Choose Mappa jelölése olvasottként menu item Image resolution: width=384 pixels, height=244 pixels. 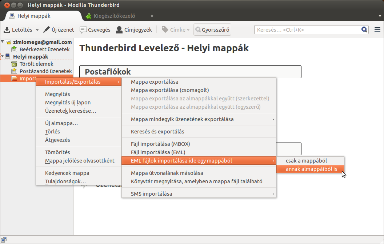(79, 161)
